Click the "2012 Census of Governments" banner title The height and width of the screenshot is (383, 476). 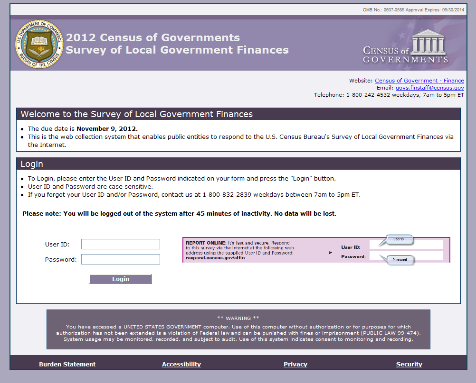pos(153,37)
